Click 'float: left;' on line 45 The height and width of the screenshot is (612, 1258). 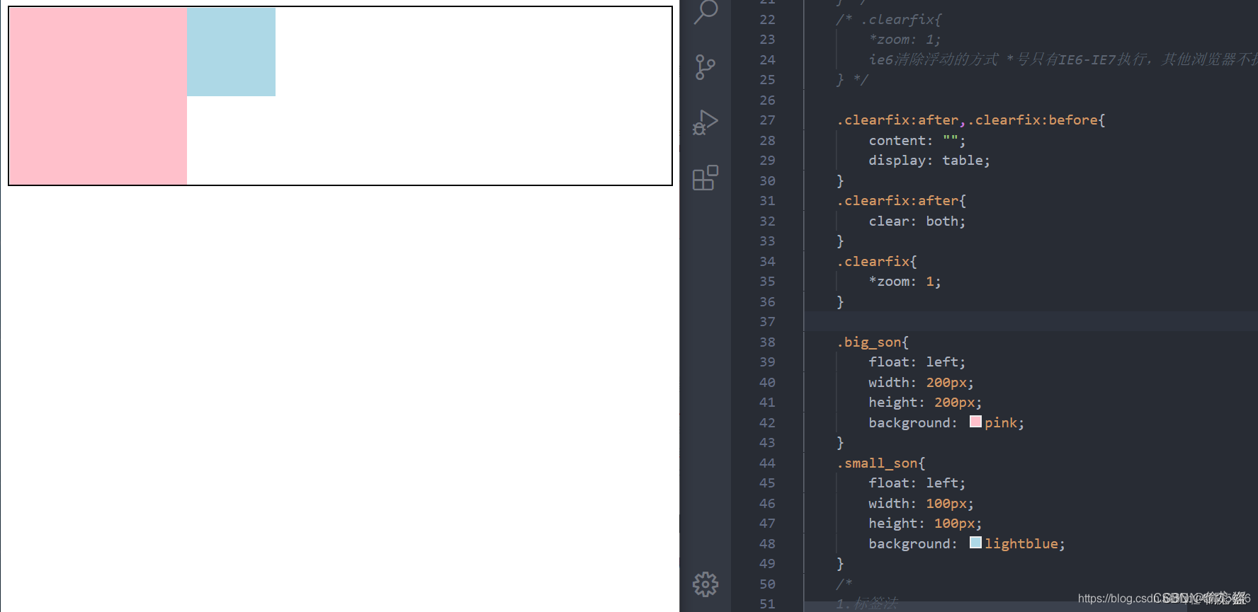tap(917, 483)
